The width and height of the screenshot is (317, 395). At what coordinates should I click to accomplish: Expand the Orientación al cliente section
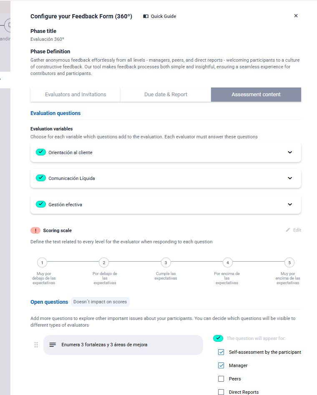click(x=290, y=152)
